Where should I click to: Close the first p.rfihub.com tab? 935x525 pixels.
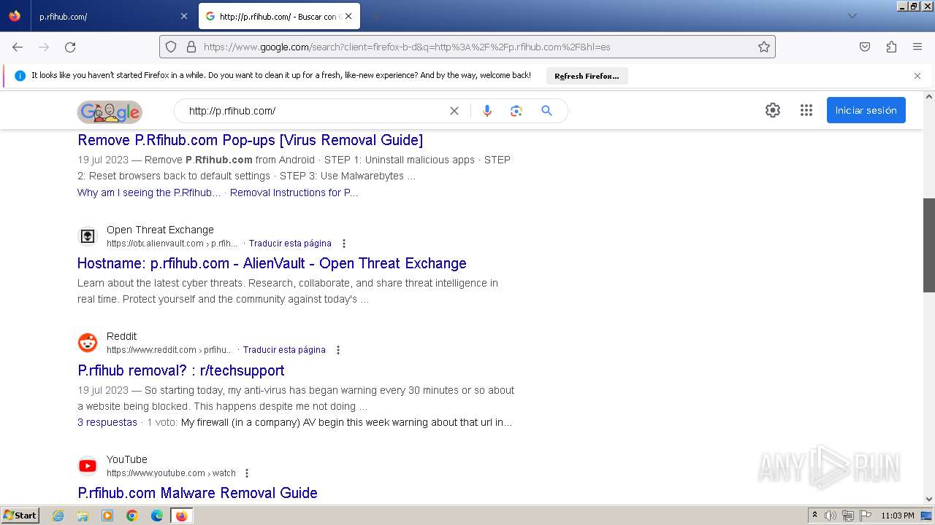click(183, 16)
